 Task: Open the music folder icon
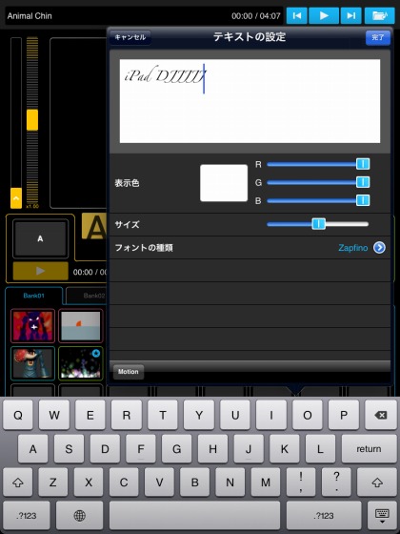pyautogui.click(x=379, y=15)
